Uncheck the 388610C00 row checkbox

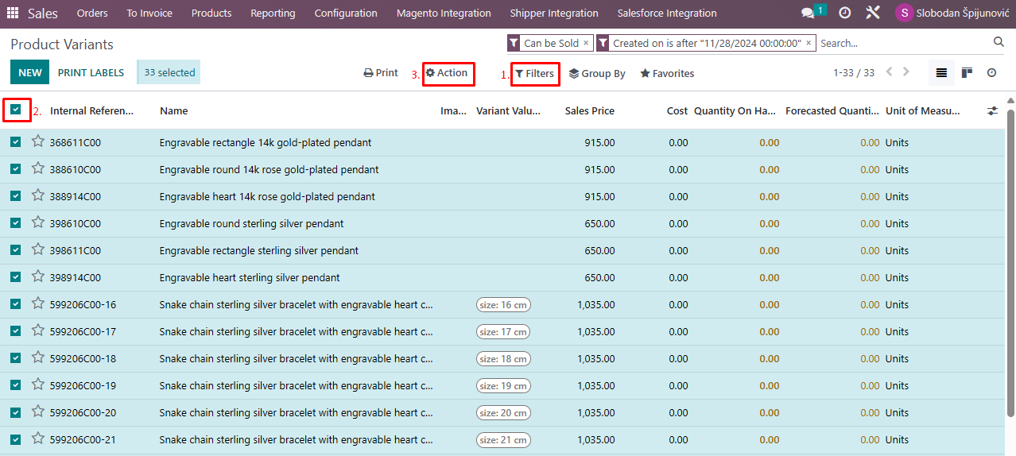click(16, 169)
